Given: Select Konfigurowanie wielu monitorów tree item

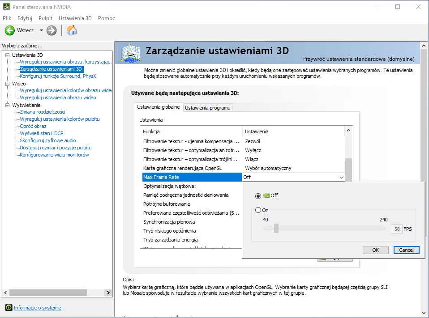Looking at the screenshot, I should pos(55,155).
